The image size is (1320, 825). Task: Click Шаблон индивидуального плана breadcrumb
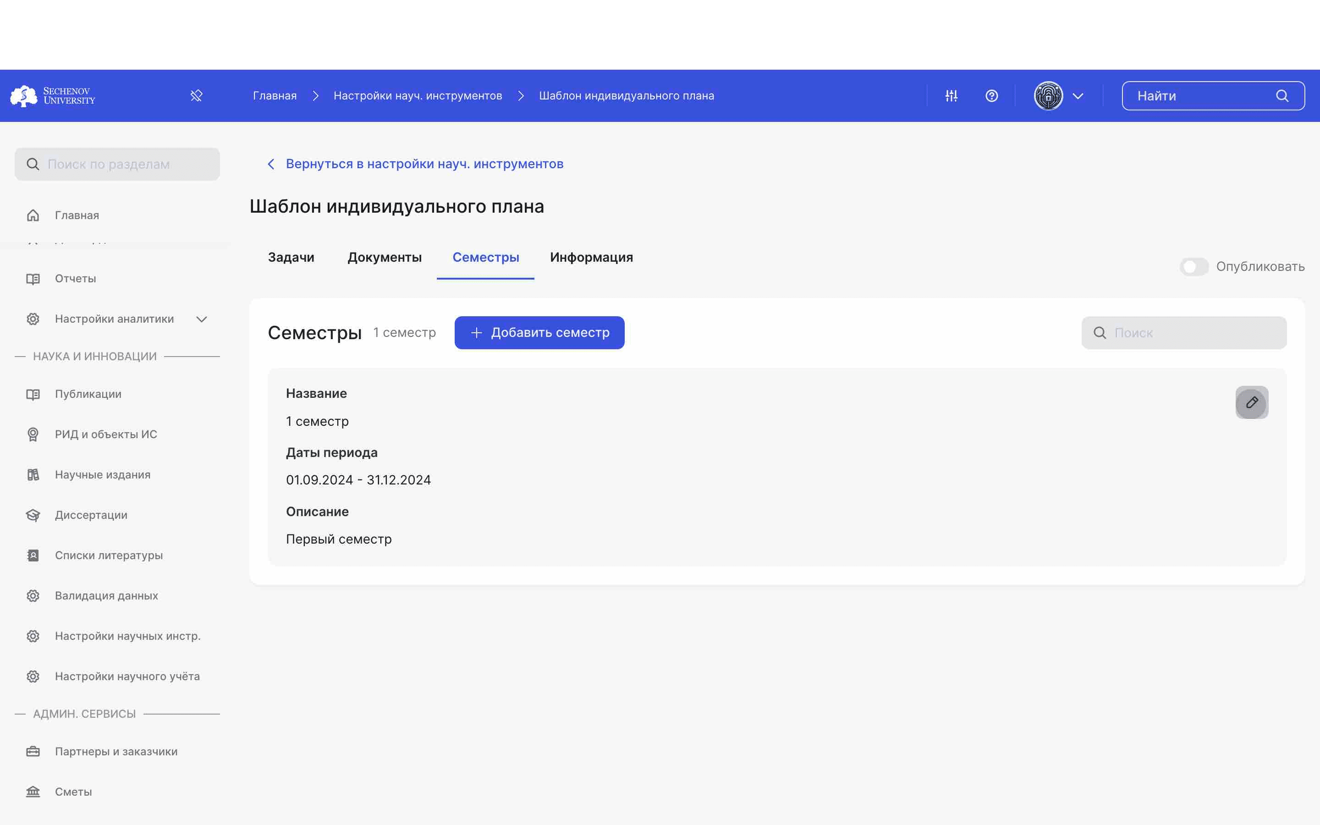click(626, 95)
